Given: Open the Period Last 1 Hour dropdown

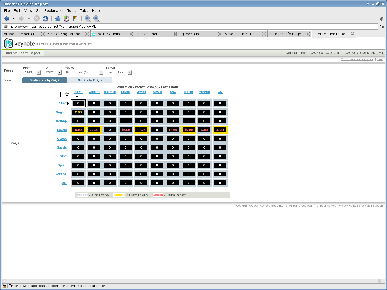Looking at the screenshot, I should click(x=119, y=72).
